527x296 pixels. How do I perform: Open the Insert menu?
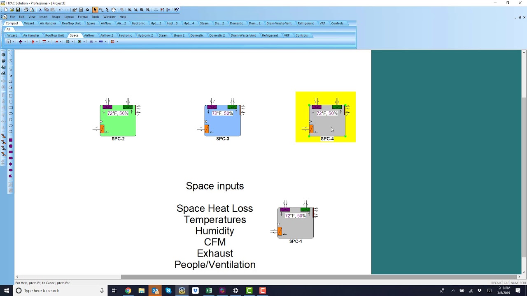43,17
